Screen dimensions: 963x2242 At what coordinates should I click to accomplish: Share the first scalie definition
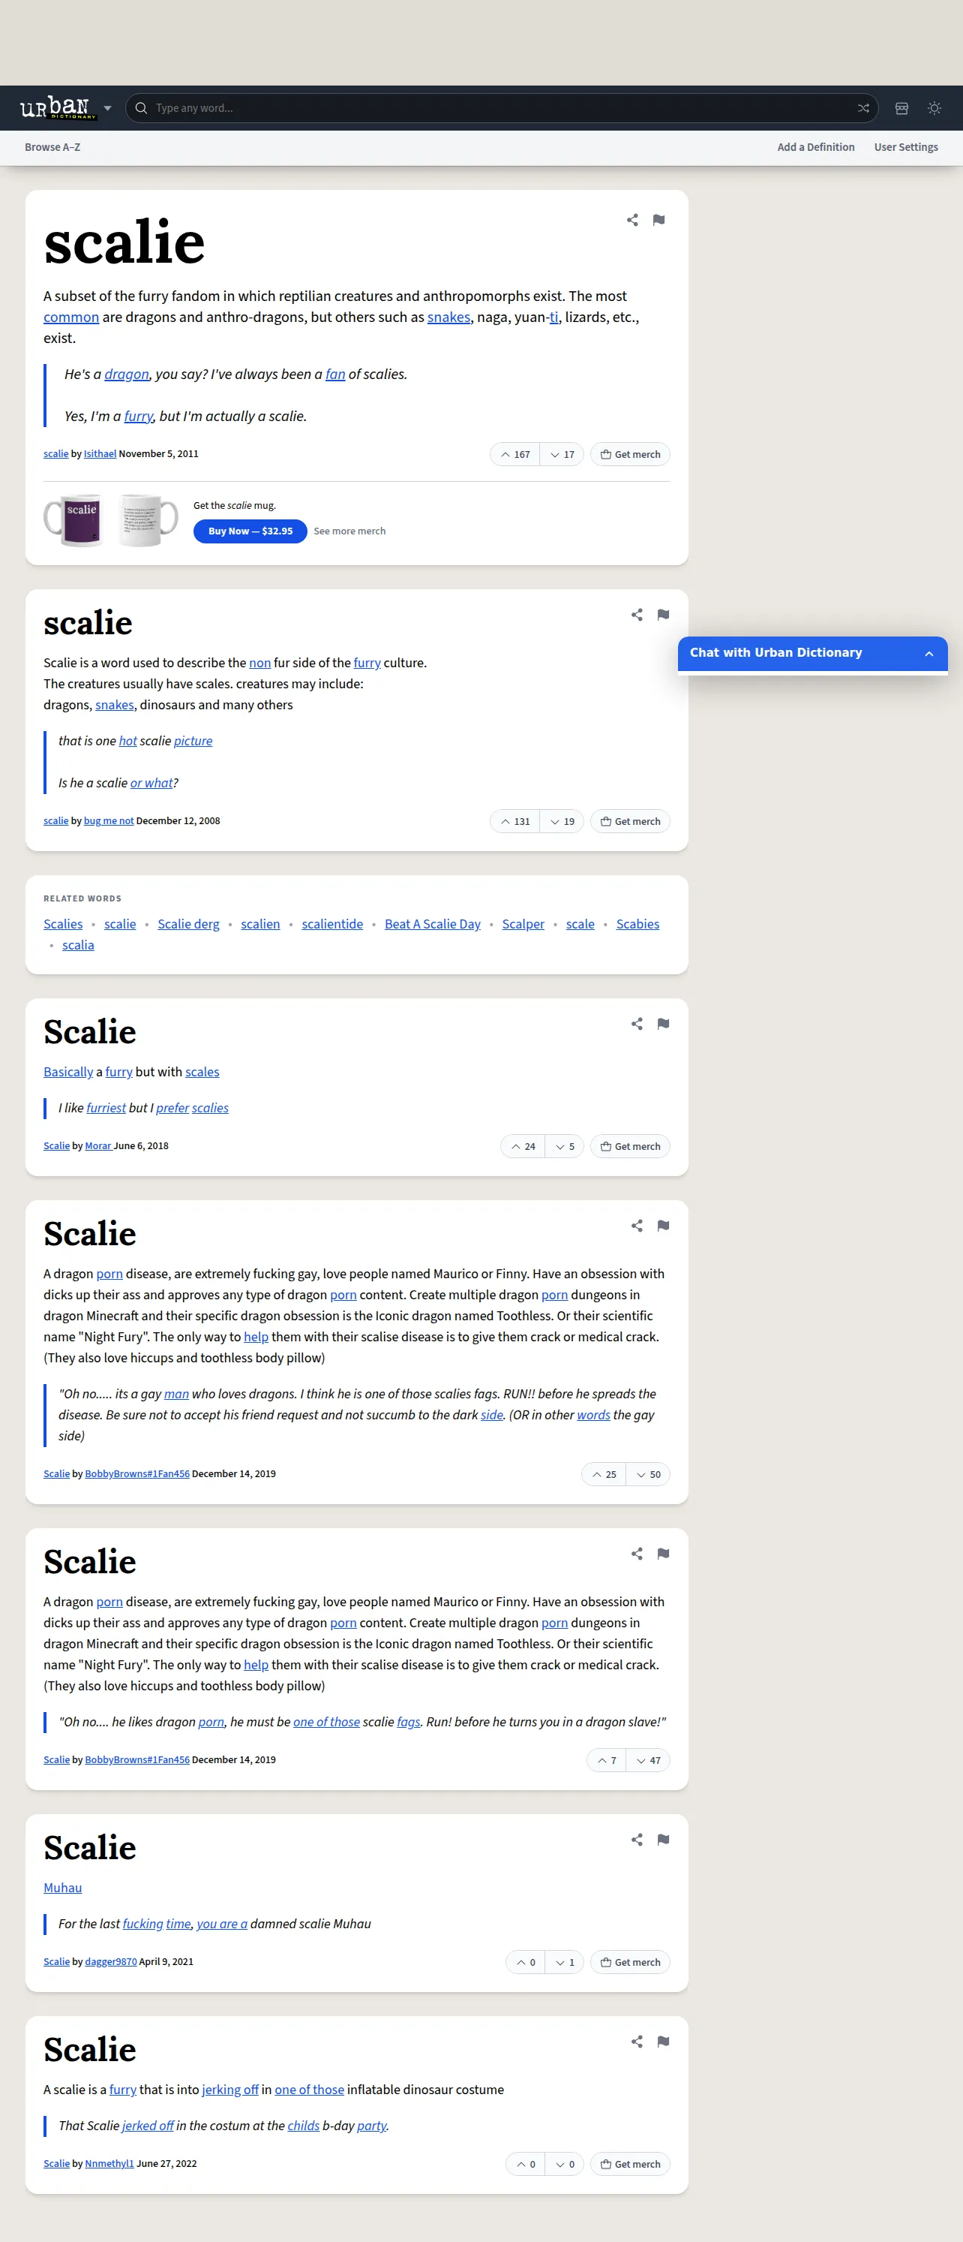pyautogui.click(x=632, y=220)
